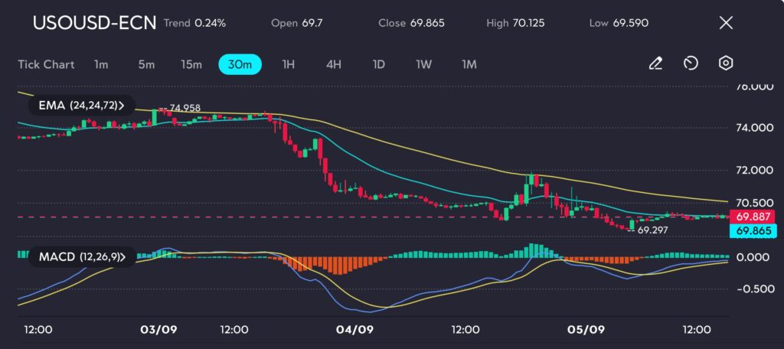Change chart to 1M monthly timeframe
The image size is (784, 349).
[469, 64]
